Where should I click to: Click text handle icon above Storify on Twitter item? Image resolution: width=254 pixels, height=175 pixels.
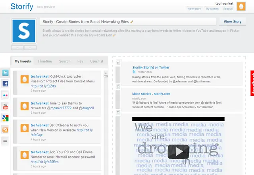(x=118, y=63)
